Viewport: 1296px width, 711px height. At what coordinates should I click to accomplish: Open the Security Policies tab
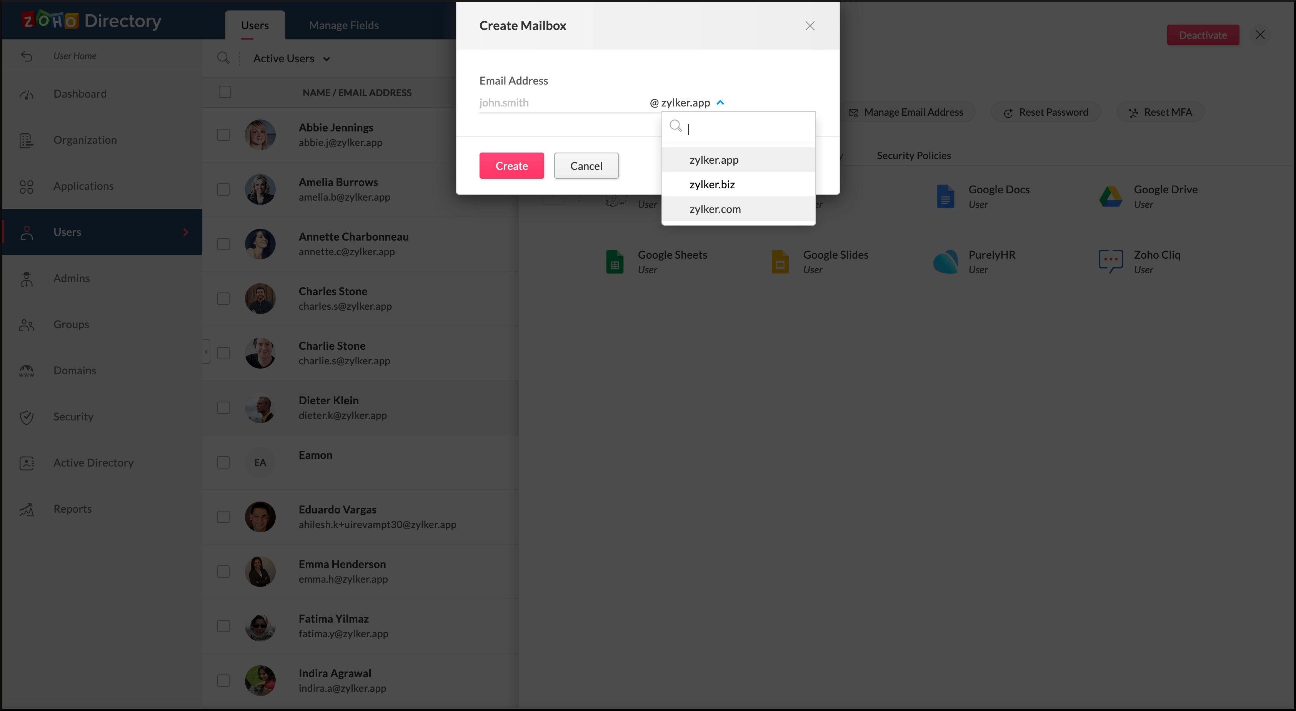point(914,155)
